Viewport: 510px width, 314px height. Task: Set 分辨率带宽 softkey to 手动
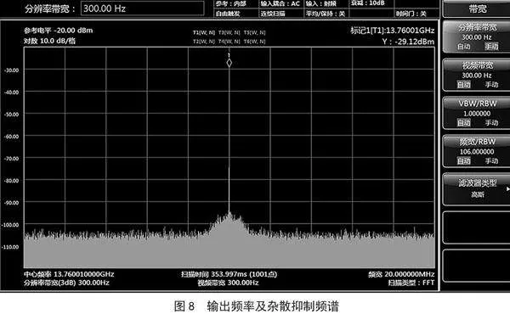coord(491,46)
